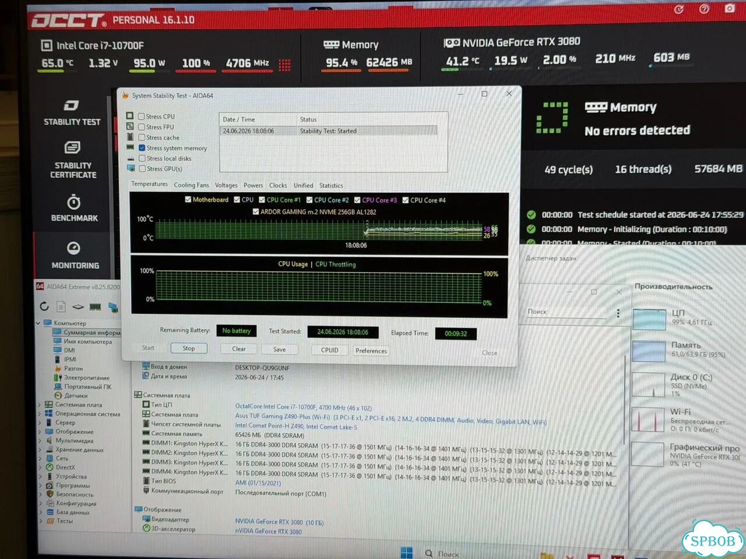Expand the Мультимедиа tree node
Screen dimensions: 746x559
[39, 440]
